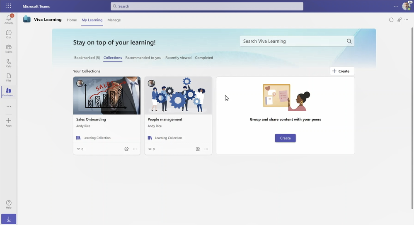Open more options next to refresh icon

407,20
